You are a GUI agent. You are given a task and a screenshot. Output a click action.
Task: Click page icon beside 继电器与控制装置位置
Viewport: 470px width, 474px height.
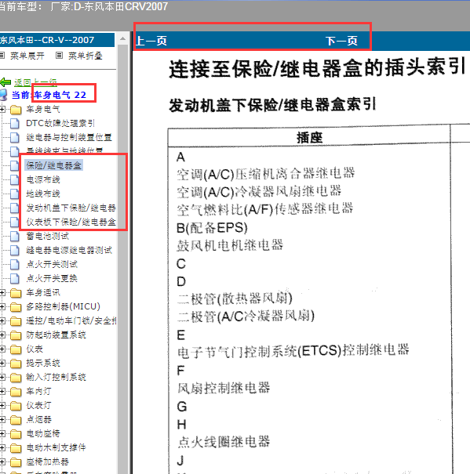click(15, 138)
